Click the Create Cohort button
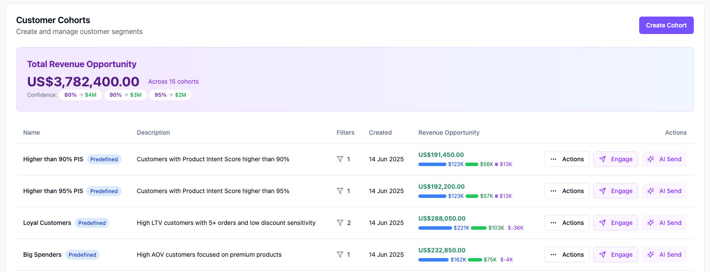 pyautogui.click(x=666, y=25)
